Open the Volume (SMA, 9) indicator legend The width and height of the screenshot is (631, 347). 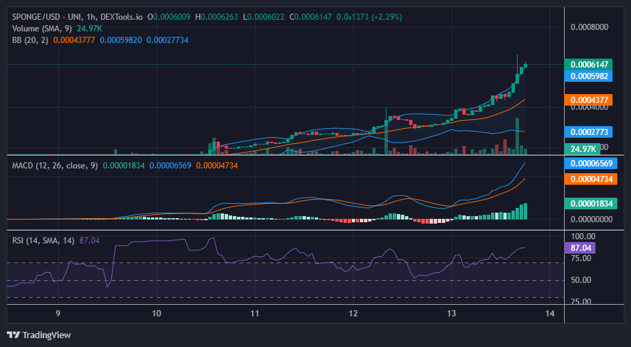43,29
